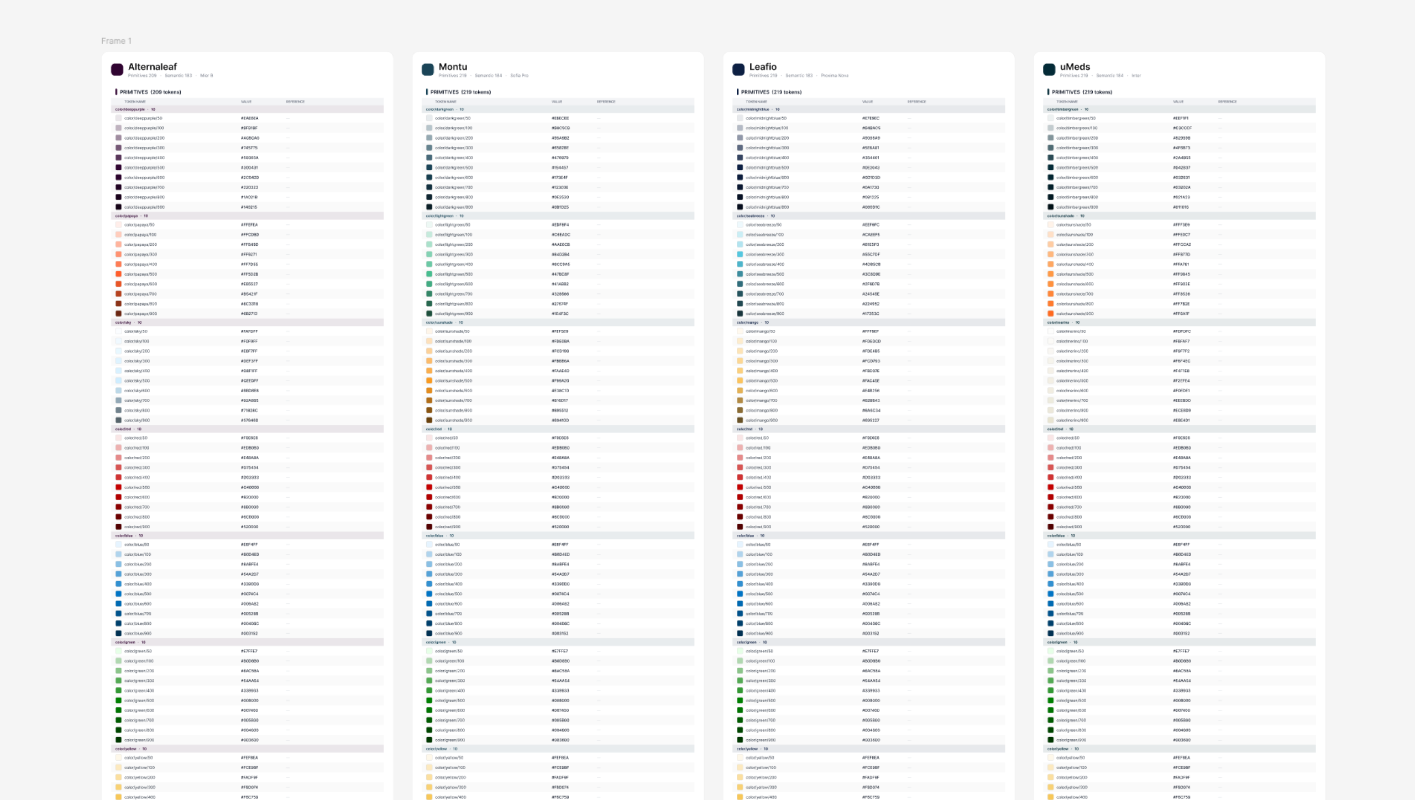Click the color/papaya group header row
The image size is (1415, 800).
247,216
